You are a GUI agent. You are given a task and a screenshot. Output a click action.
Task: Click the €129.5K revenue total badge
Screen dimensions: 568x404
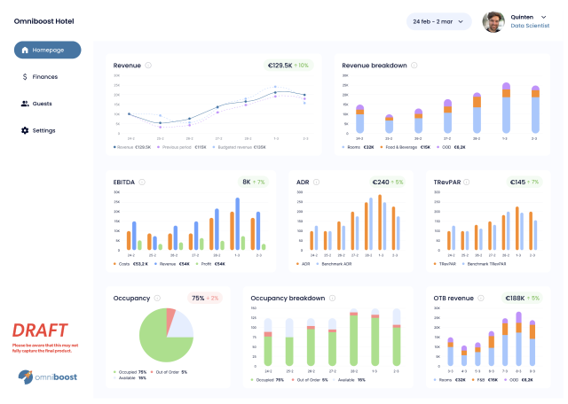(x=288, y=65)
